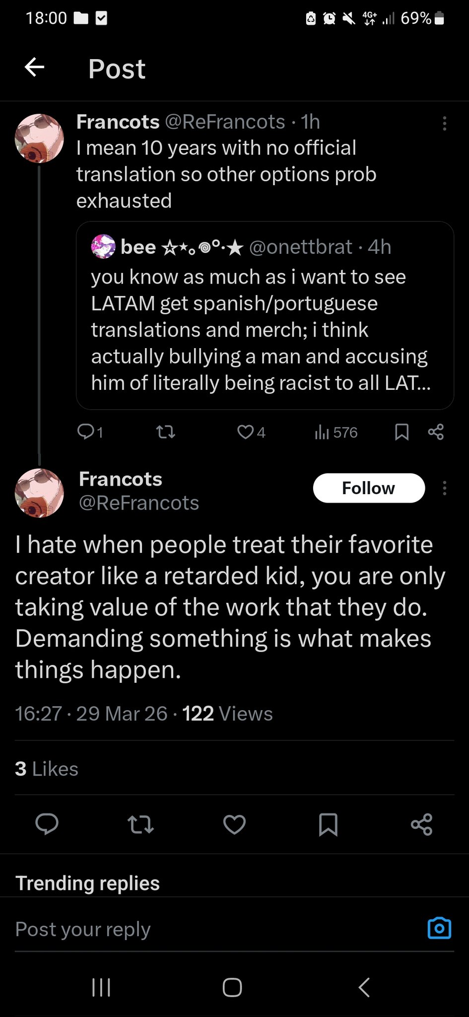This screenshot has width=469, height=1017.
Task: Bookmark the parent post in thread
Action: coord(402,433)
